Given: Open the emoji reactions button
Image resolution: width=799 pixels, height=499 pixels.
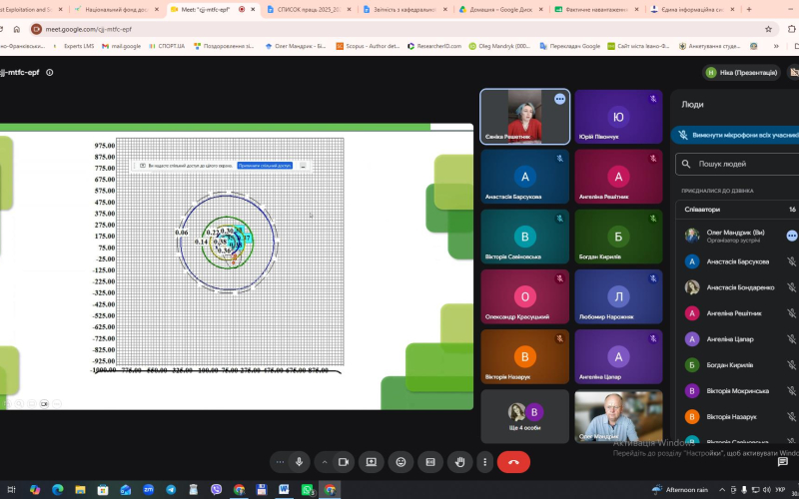Looking at the screenshot, I should tap(401, 462).
